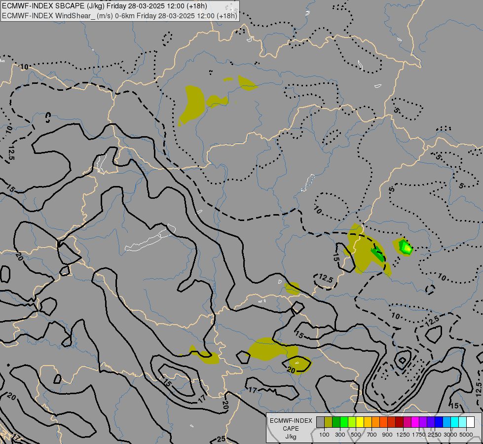Click the legend value 900
This screenshot has height=444, width=483.
(x=387, y=435)
